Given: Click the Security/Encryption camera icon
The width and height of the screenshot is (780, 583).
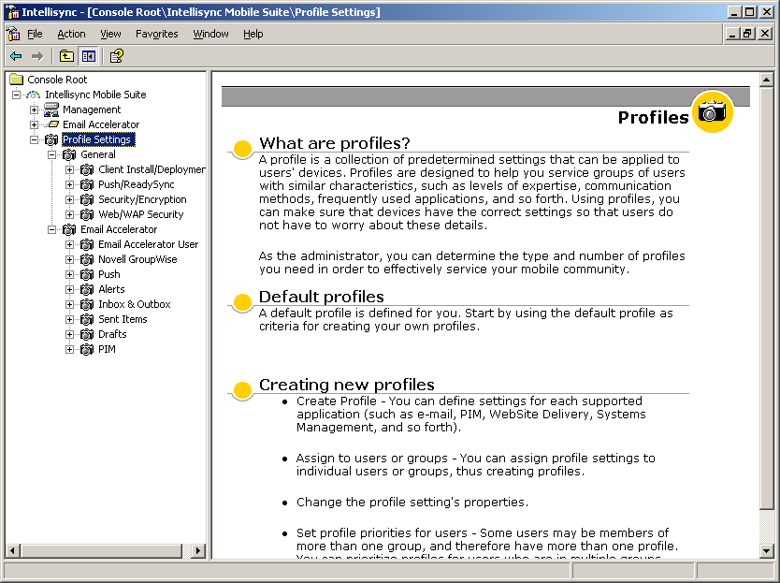Looking at the screenshot, I should [87, 199].
